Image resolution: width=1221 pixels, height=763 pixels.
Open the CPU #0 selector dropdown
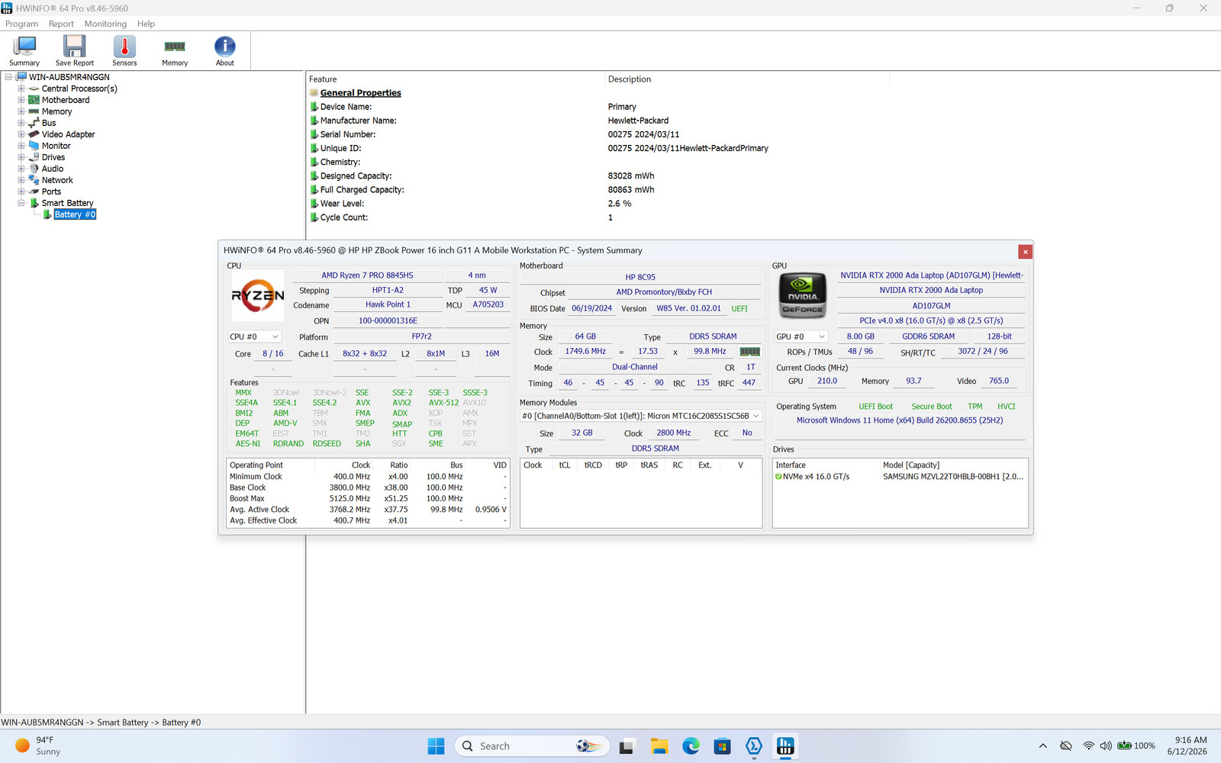254,336
